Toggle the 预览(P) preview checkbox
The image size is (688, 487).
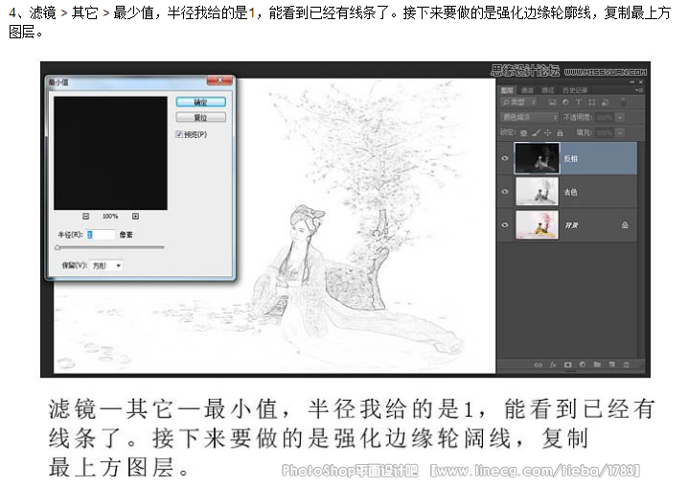tap(179, 134)
